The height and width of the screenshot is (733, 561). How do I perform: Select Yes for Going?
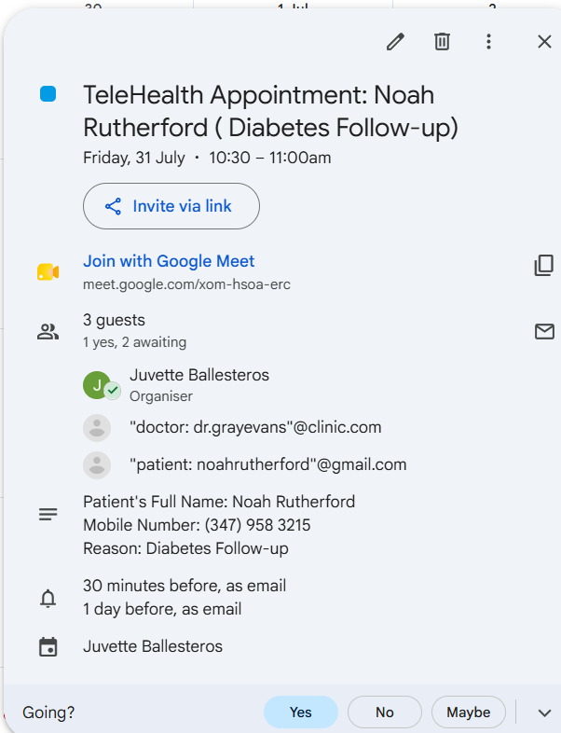300,712
